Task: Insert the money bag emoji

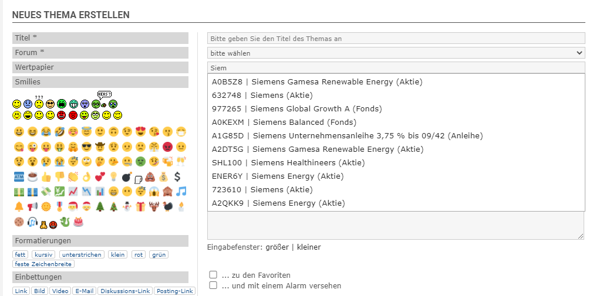Action: coord(163,176)
